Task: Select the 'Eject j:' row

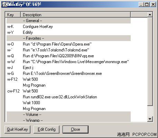Action: (x=68, y=68)
